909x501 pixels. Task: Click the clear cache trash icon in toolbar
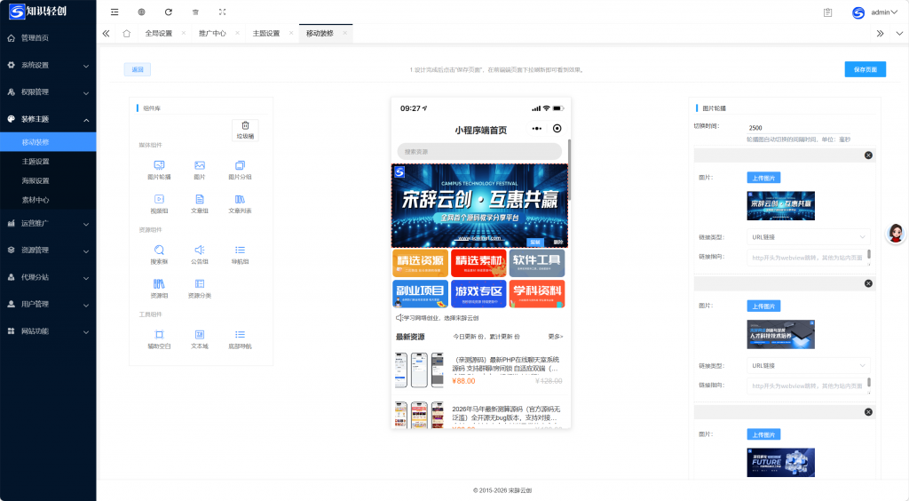tap(195, 12)
